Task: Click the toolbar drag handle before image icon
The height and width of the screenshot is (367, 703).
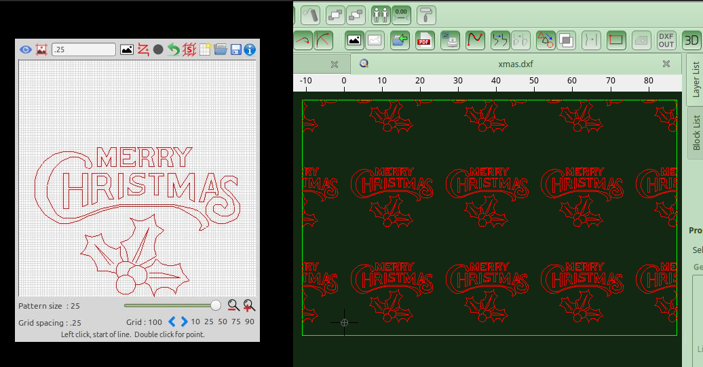Action: tap(340, 40)
